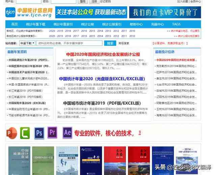Open the 统计年鉴索引 nav item

pyautogui.click(x=63, y=24)
